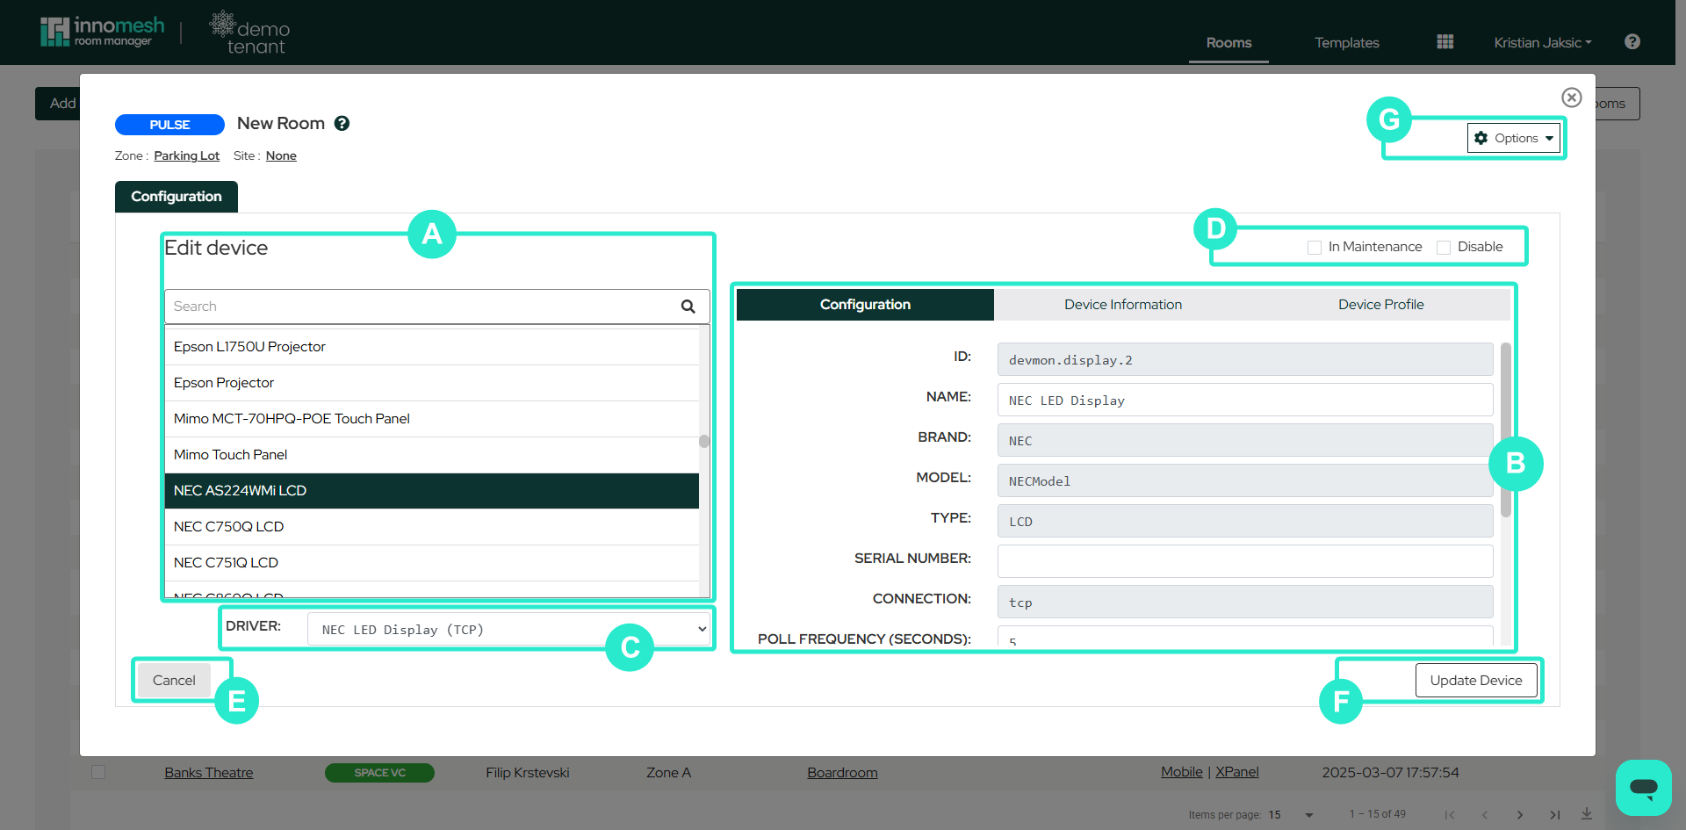This screenshot has width=1686, height=830.
Task: Click the ID field devmon.display.2
Action: coord(1245,359)
